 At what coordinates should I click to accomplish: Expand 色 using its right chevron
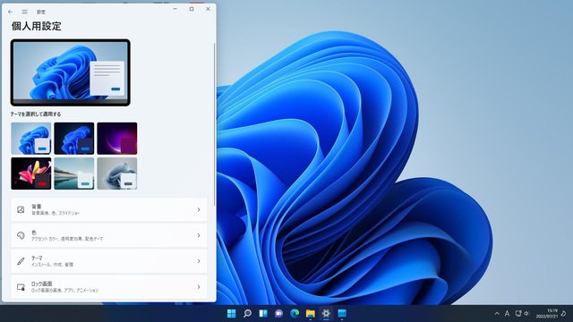pos(199,235)
